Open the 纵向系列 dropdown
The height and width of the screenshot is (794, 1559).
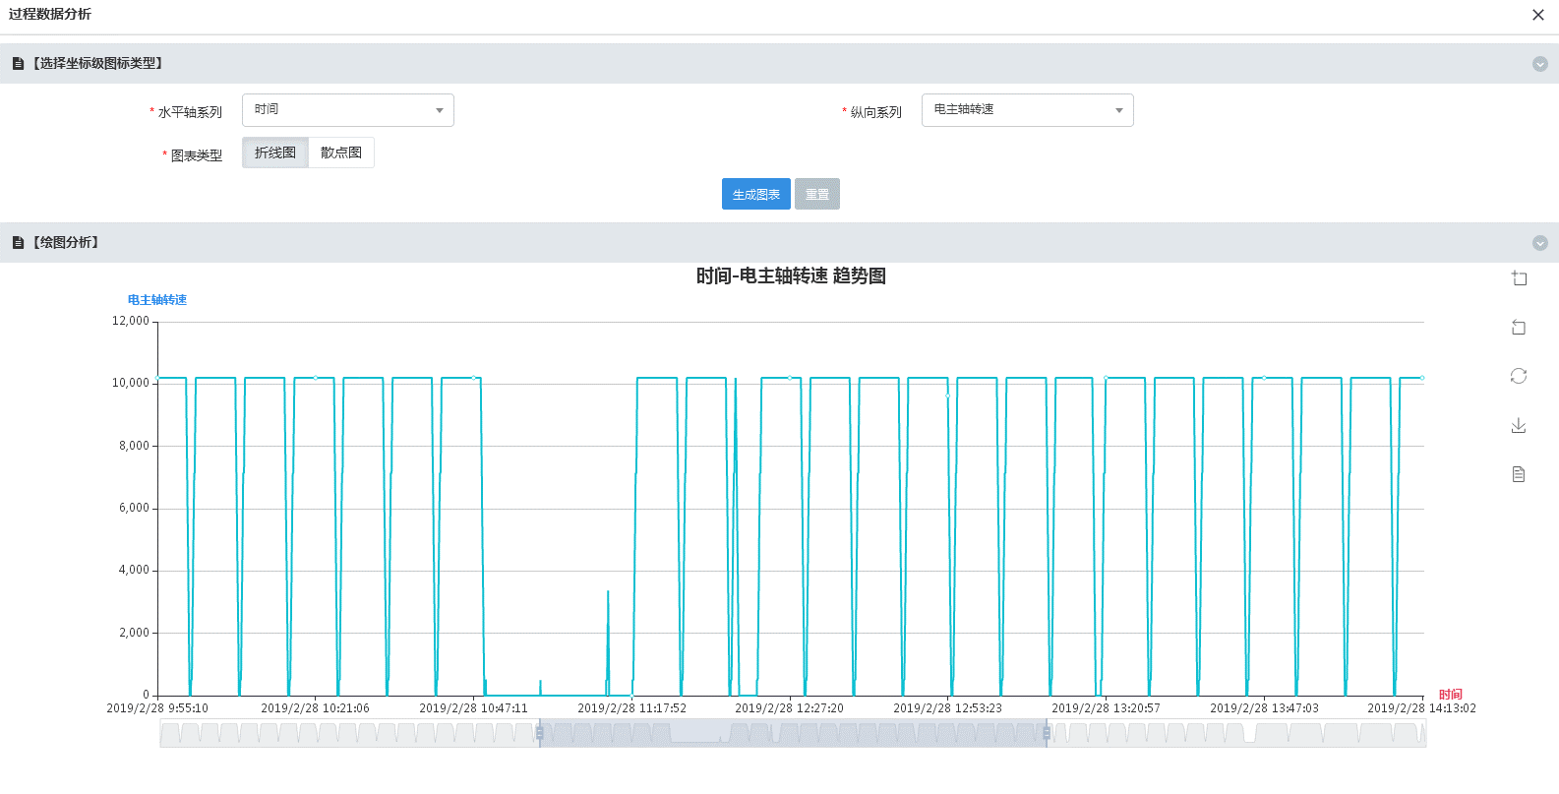click(x=1027, y=110)
